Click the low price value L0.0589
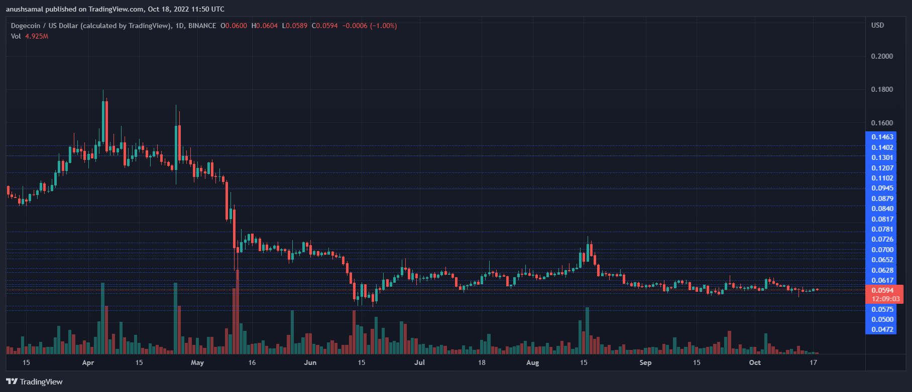 295,26
